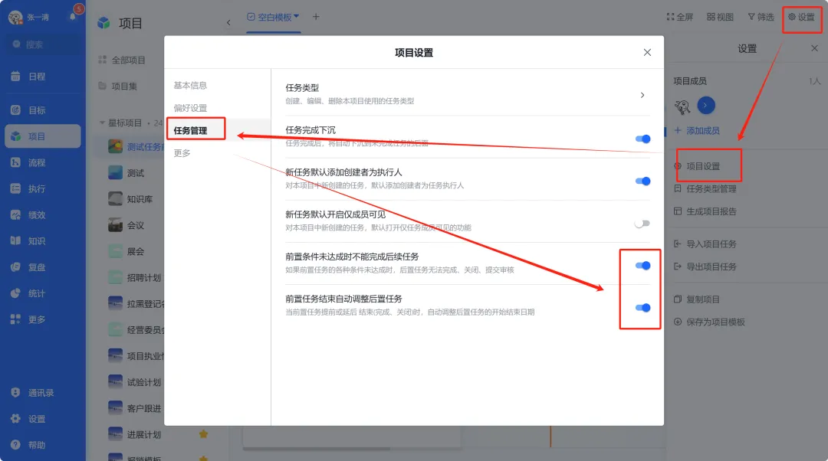
Task: Click the 筛选 filter funnel in toolbar
Action: click(751, 17)
